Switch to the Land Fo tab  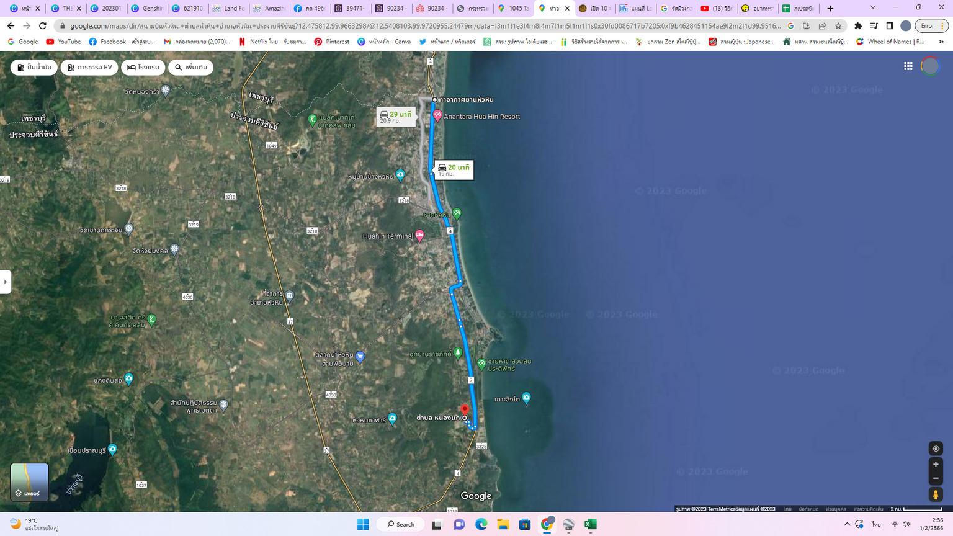click(x=228, y=9)
